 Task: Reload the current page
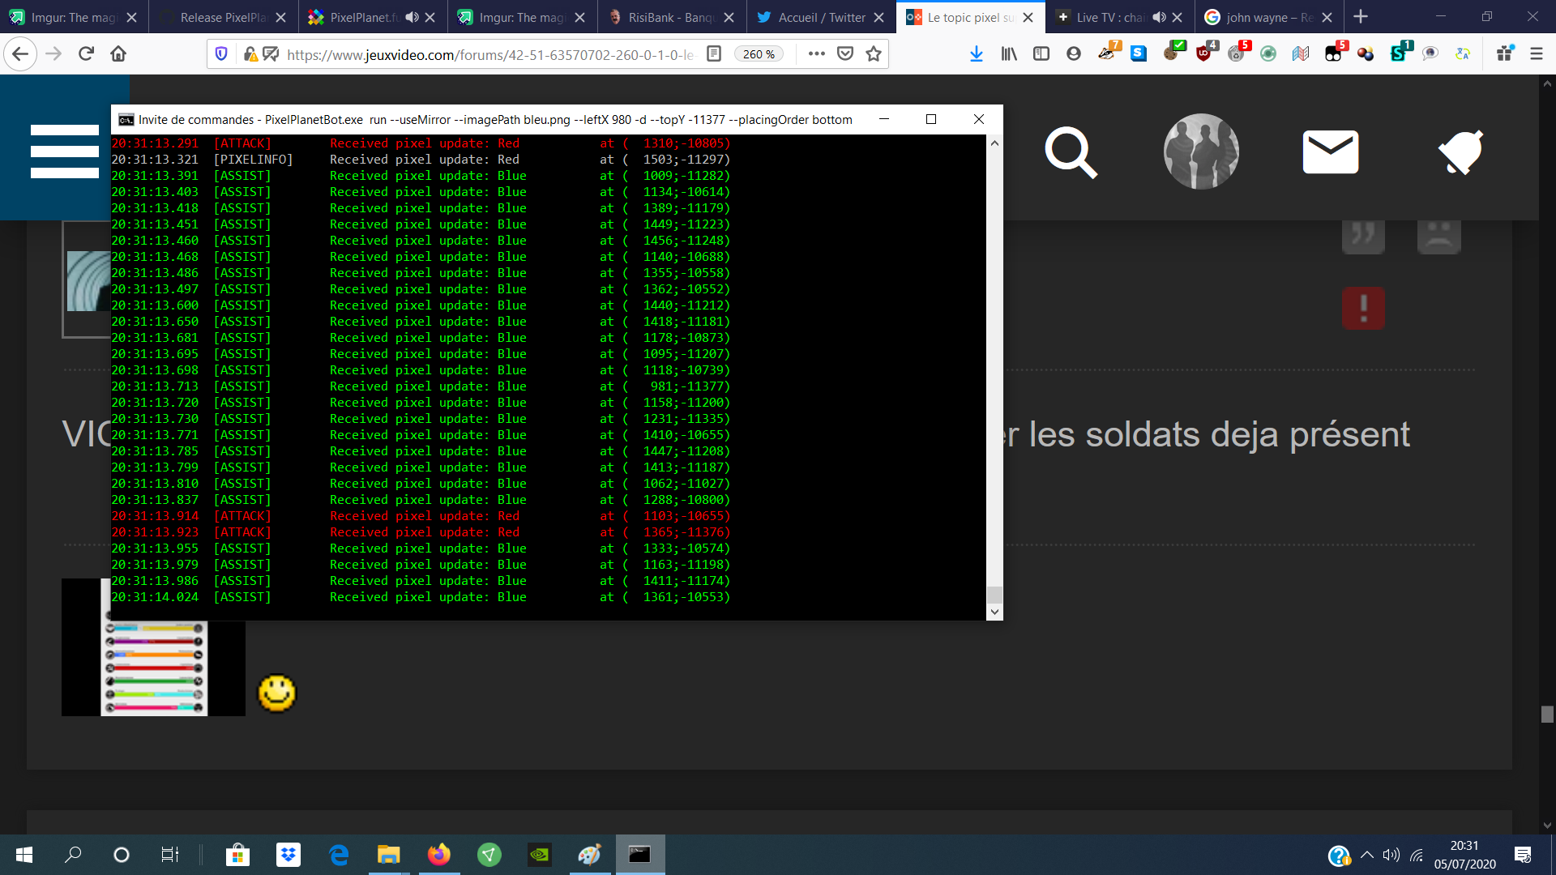pos(86,53)
